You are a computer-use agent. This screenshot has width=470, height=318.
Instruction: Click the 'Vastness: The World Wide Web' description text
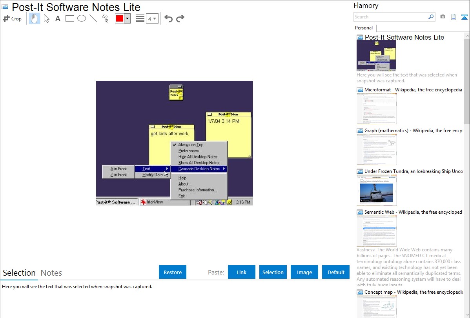pos(409,267)
